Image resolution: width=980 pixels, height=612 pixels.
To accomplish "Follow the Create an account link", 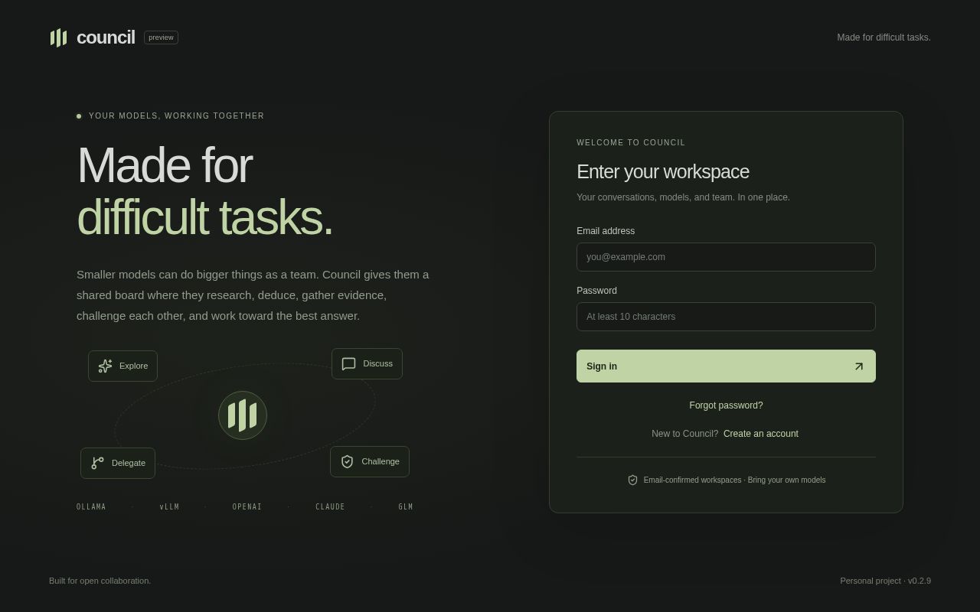I will tap(761, 434).
